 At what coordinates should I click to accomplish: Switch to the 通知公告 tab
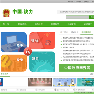click(75, 32)
